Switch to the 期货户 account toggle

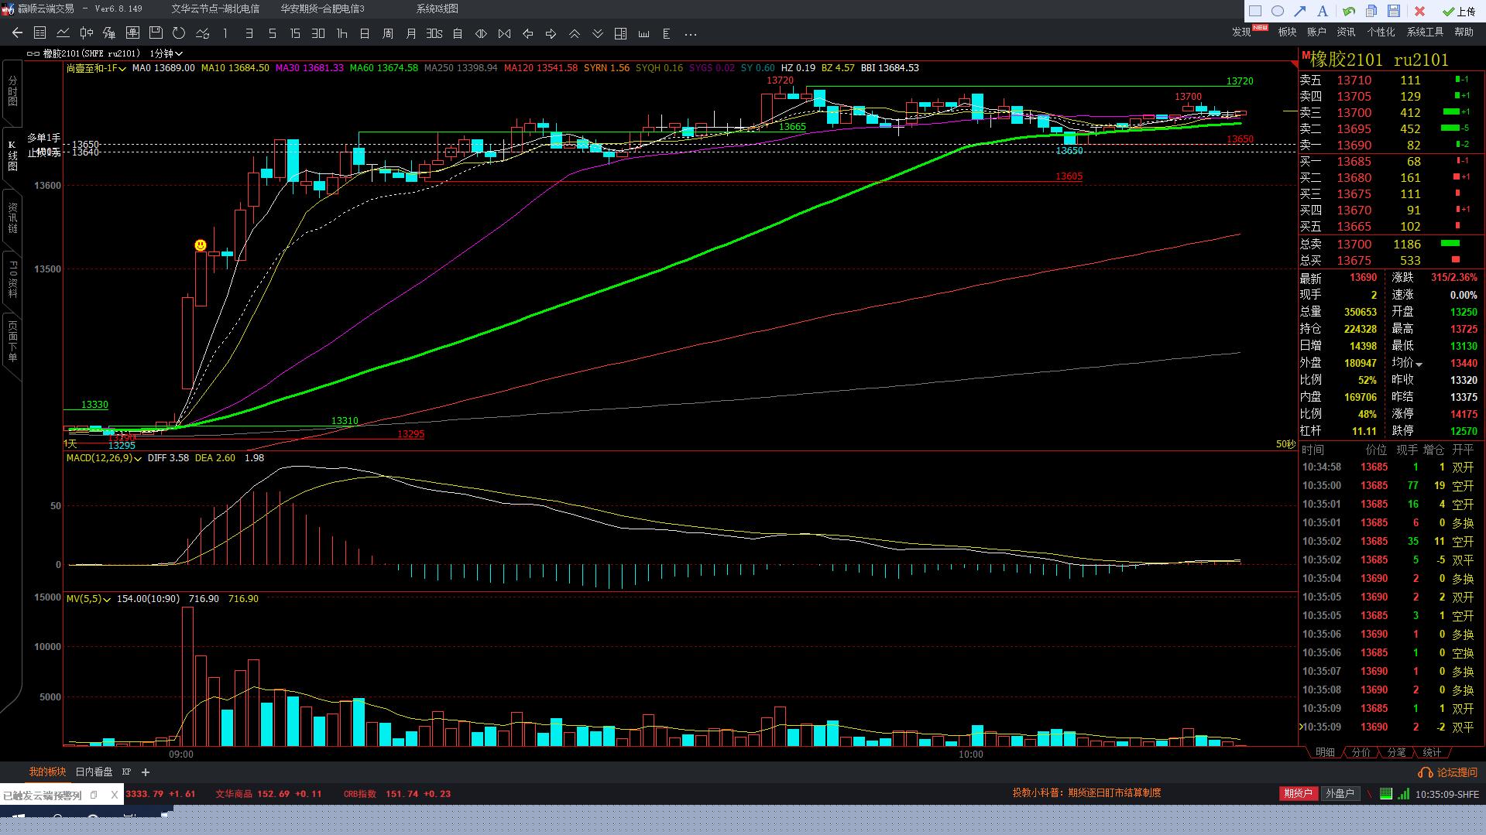point(1299,793)
